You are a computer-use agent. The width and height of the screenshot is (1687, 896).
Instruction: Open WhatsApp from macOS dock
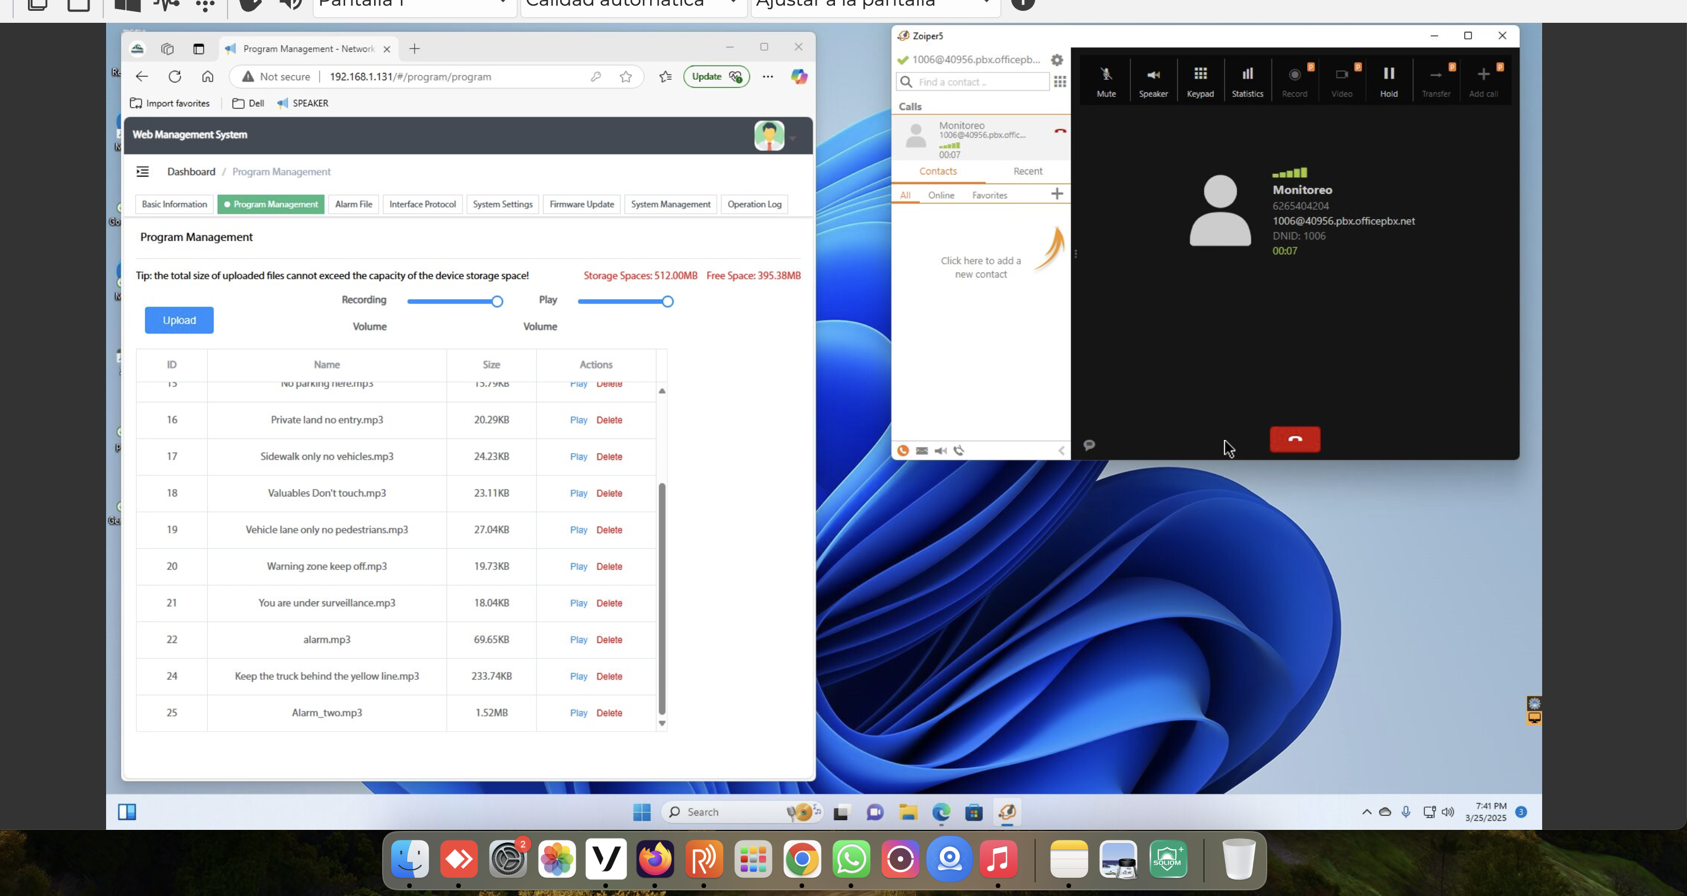pos(851,860)
